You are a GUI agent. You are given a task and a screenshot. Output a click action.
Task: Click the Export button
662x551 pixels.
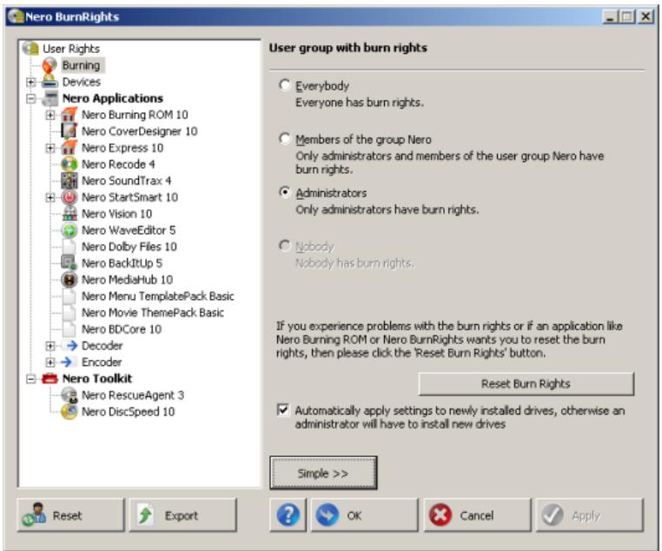[183, 514]
